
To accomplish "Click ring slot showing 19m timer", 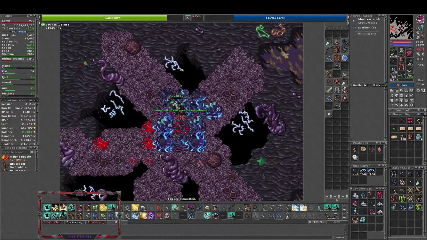I will [x=393, y=70].
